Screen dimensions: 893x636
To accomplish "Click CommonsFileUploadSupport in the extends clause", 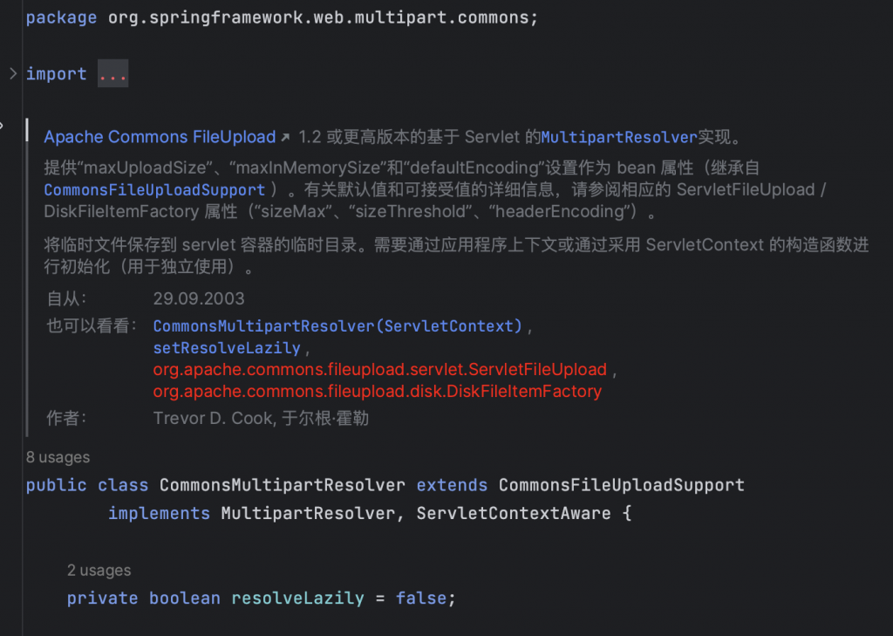I will 621,485.
